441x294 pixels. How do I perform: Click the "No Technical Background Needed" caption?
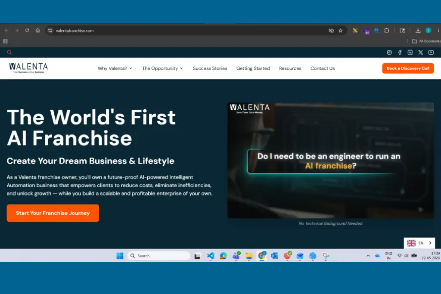(330, 223)
